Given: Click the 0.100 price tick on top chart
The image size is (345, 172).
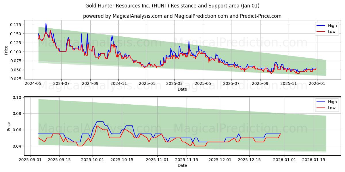Looking at the screenshot, I should click(16, 52).
